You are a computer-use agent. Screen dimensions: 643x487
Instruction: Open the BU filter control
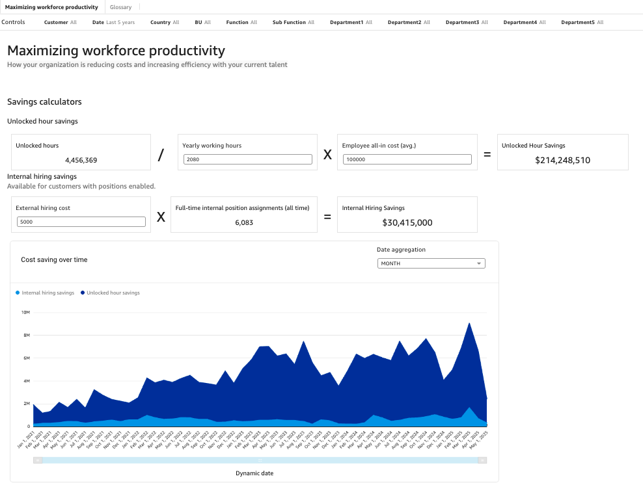click(202, 22)
